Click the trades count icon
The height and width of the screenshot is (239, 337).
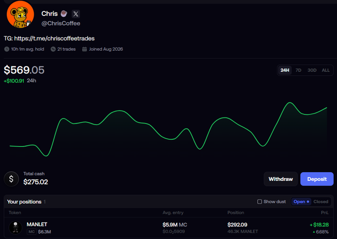pyautogui.click(x=53, y=49)
